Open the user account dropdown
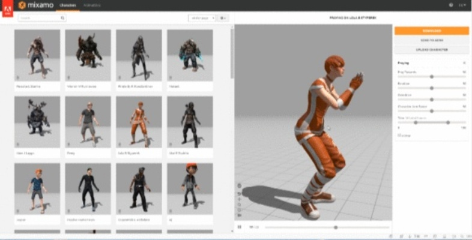Viewport: 472px width, 240px height. [x=462, y=5]
